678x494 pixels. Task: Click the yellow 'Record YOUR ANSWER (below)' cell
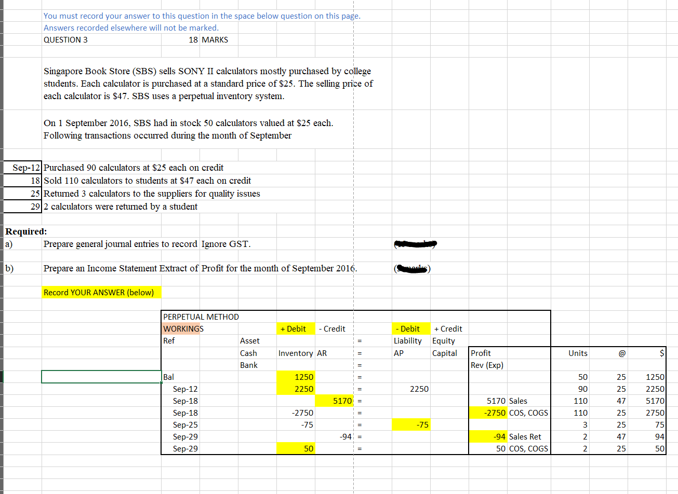coord(101,293)
